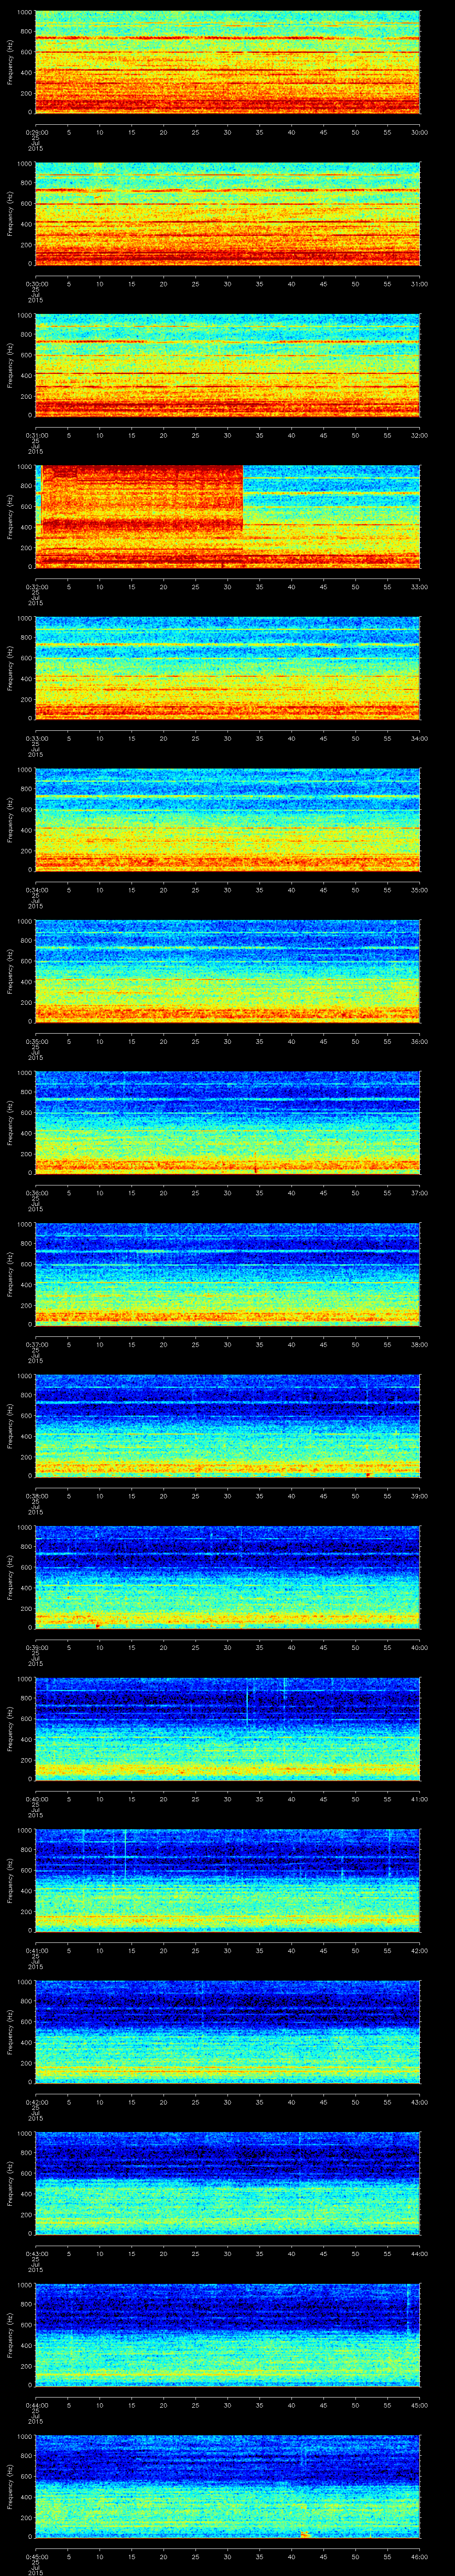The height and width of the screenshot is (2576, 455).
Task: Select the spectrogram panel beginning at 0:42:00
Action: point(227,2032)
